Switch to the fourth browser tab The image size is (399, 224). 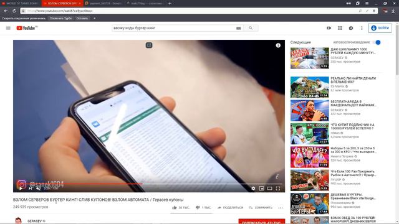[145, 3]
